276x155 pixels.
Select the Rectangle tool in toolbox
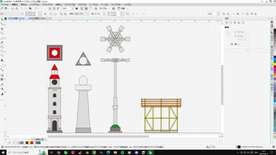coord(2,47)
